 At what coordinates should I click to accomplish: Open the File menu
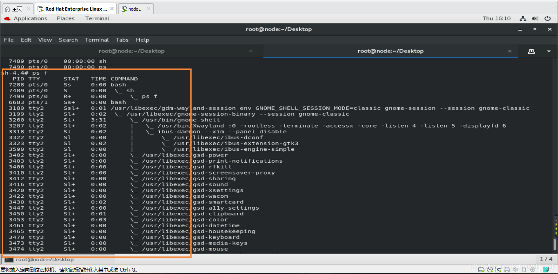pos(9,40)
